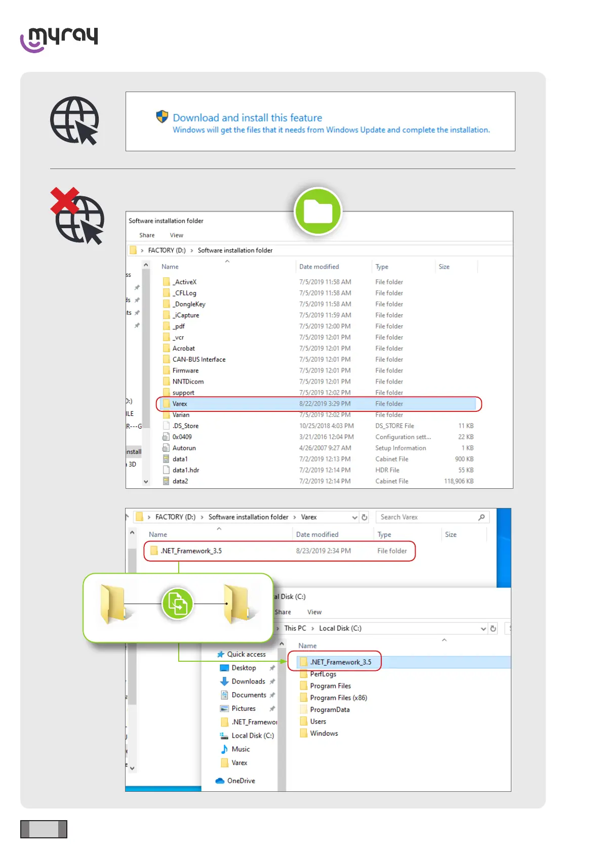Open Music in the navigation pane
Viewport: 603px width, 852px height.
[235, 749]
